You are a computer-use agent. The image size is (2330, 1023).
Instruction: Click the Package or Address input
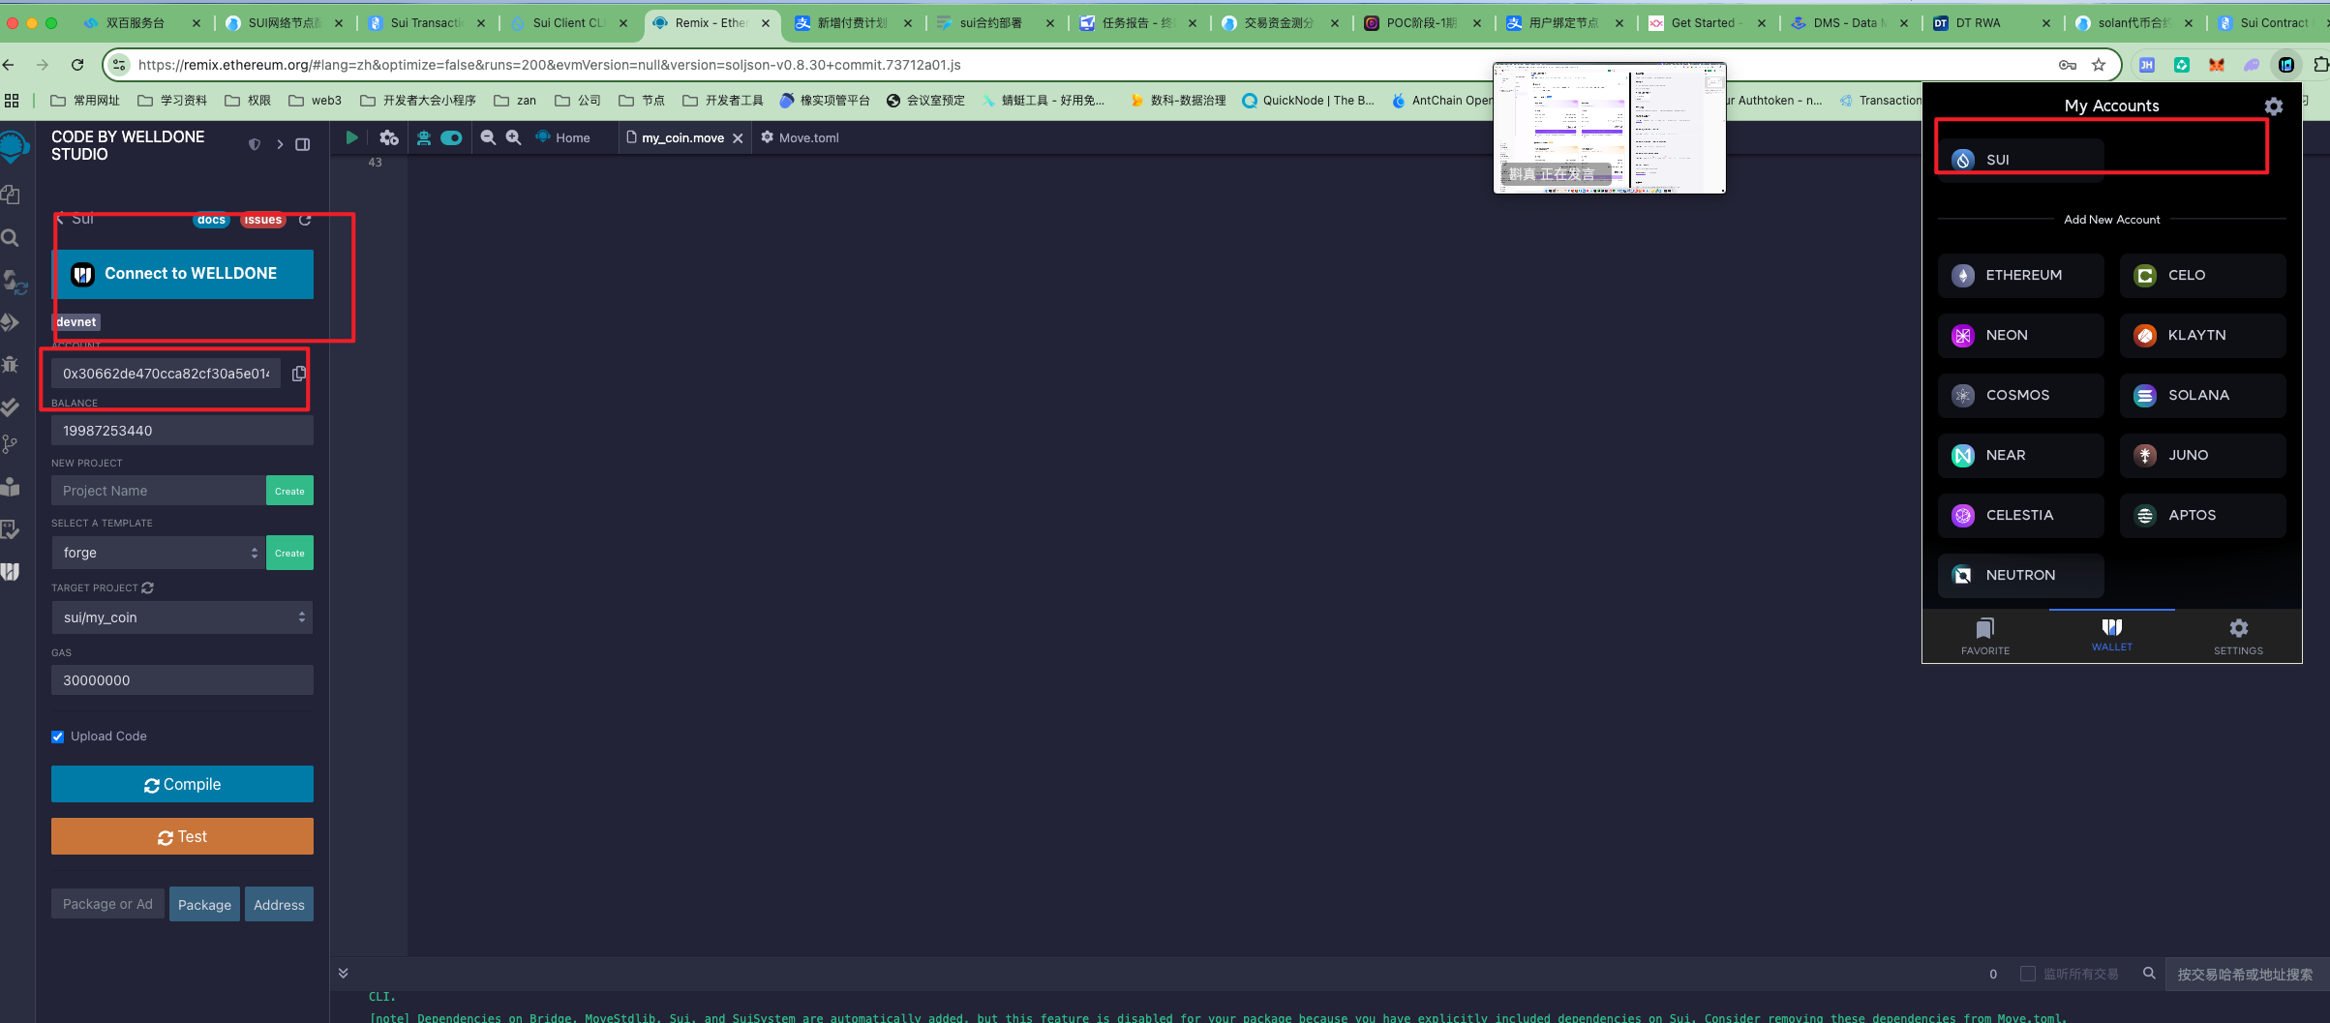(x=107, y=904)
